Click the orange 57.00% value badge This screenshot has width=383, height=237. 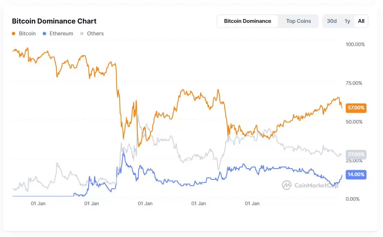[356, 108]
